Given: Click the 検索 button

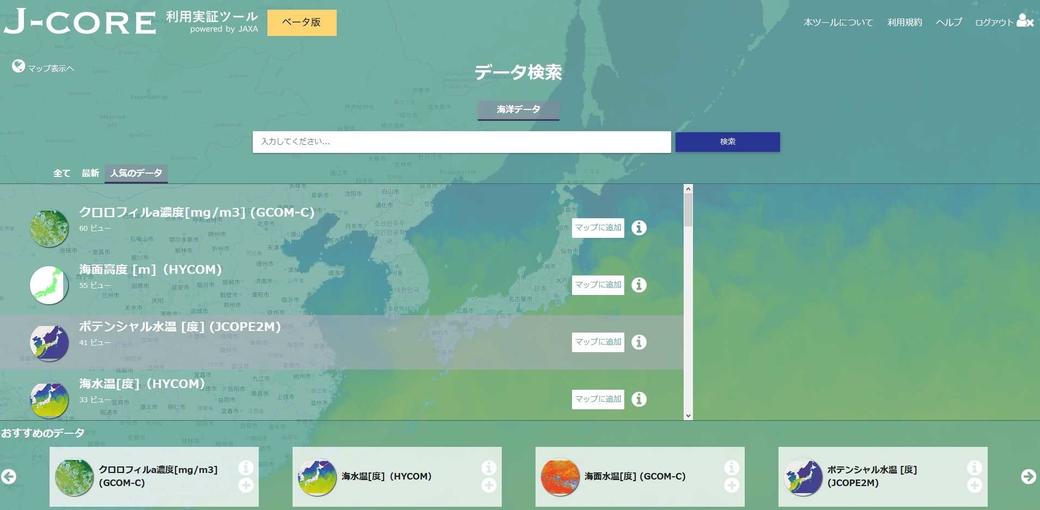Looking at the screenshot, I should point(728,142).
